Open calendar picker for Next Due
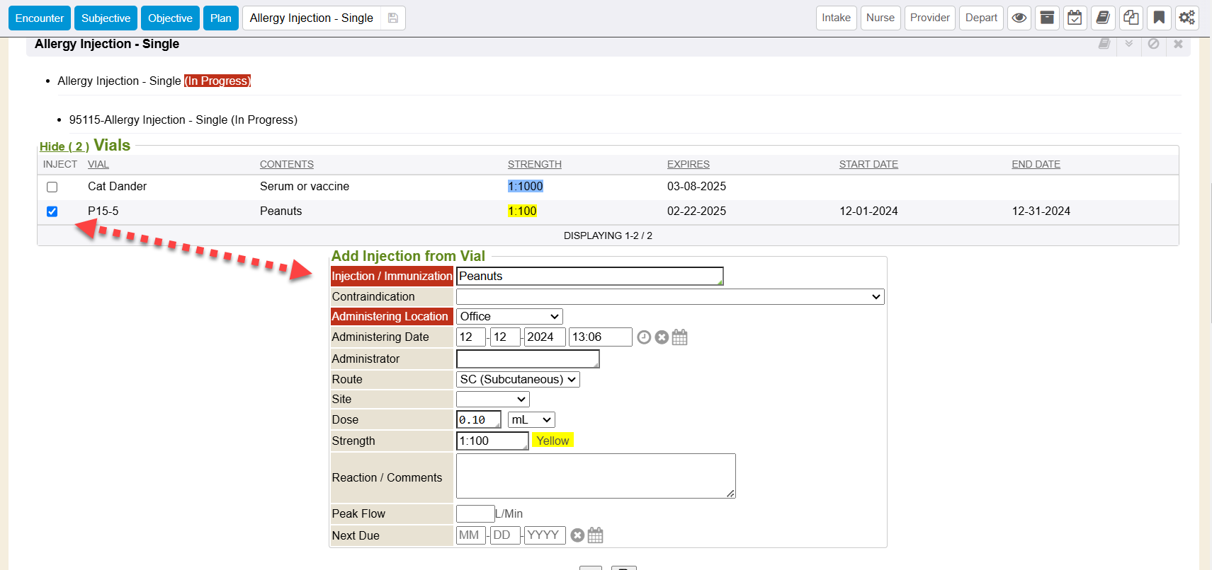 (x=596, y=535)
